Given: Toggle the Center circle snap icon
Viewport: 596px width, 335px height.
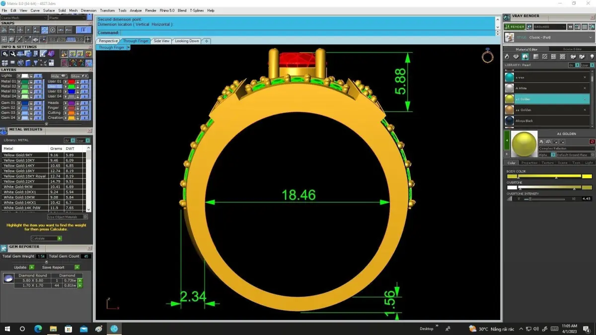Looking at the screenshot, I should point(53,30).
